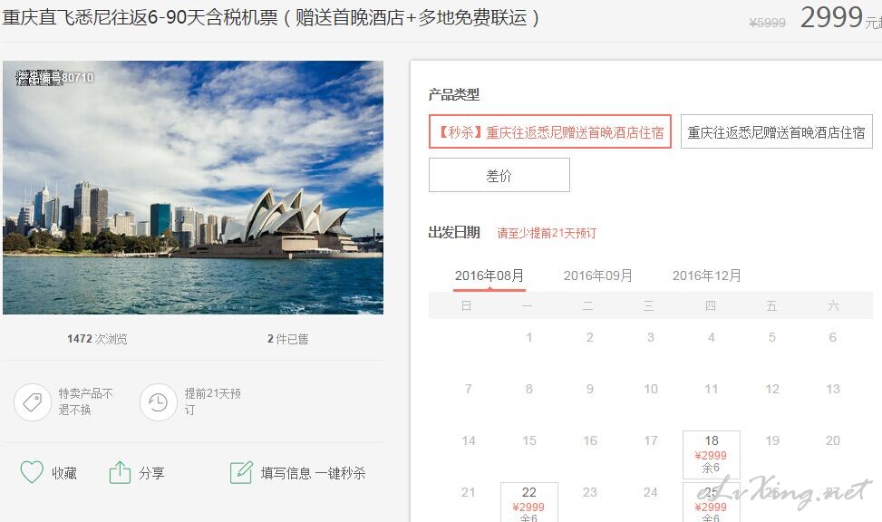
Task: Pick departure date 22 priced ¥2999
Action: pos(528,502)
